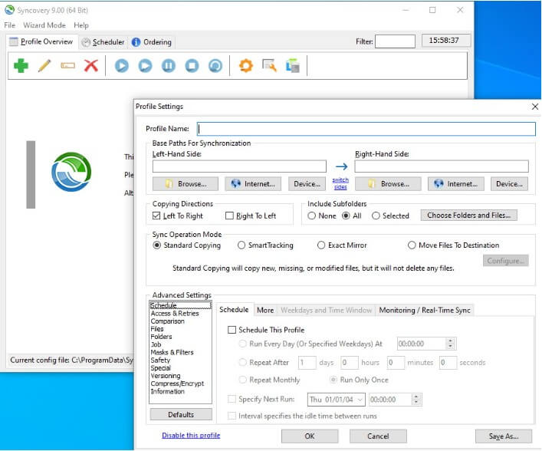Screen dimensions: 542x451
Task: Click Internet for the right-hand side
Action: click(456, 184)
